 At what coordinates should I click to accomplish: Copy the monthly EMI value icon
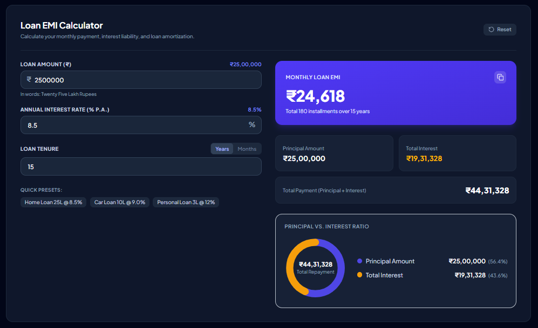500,78
